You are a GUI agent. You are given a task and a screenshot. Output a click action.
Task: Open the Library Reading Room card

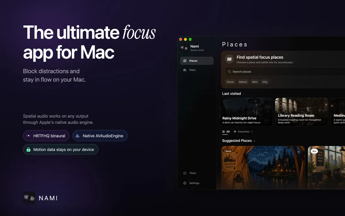302,112
